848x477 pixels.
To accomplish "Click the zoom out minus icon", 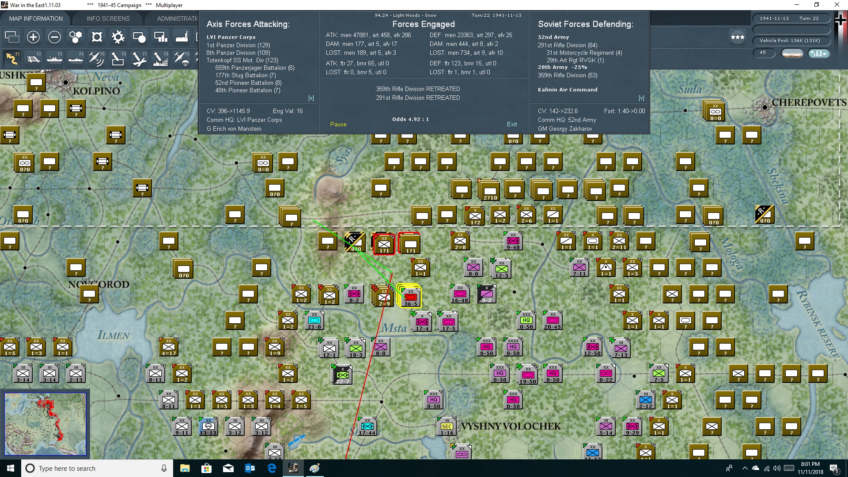I will coord(54,37).
